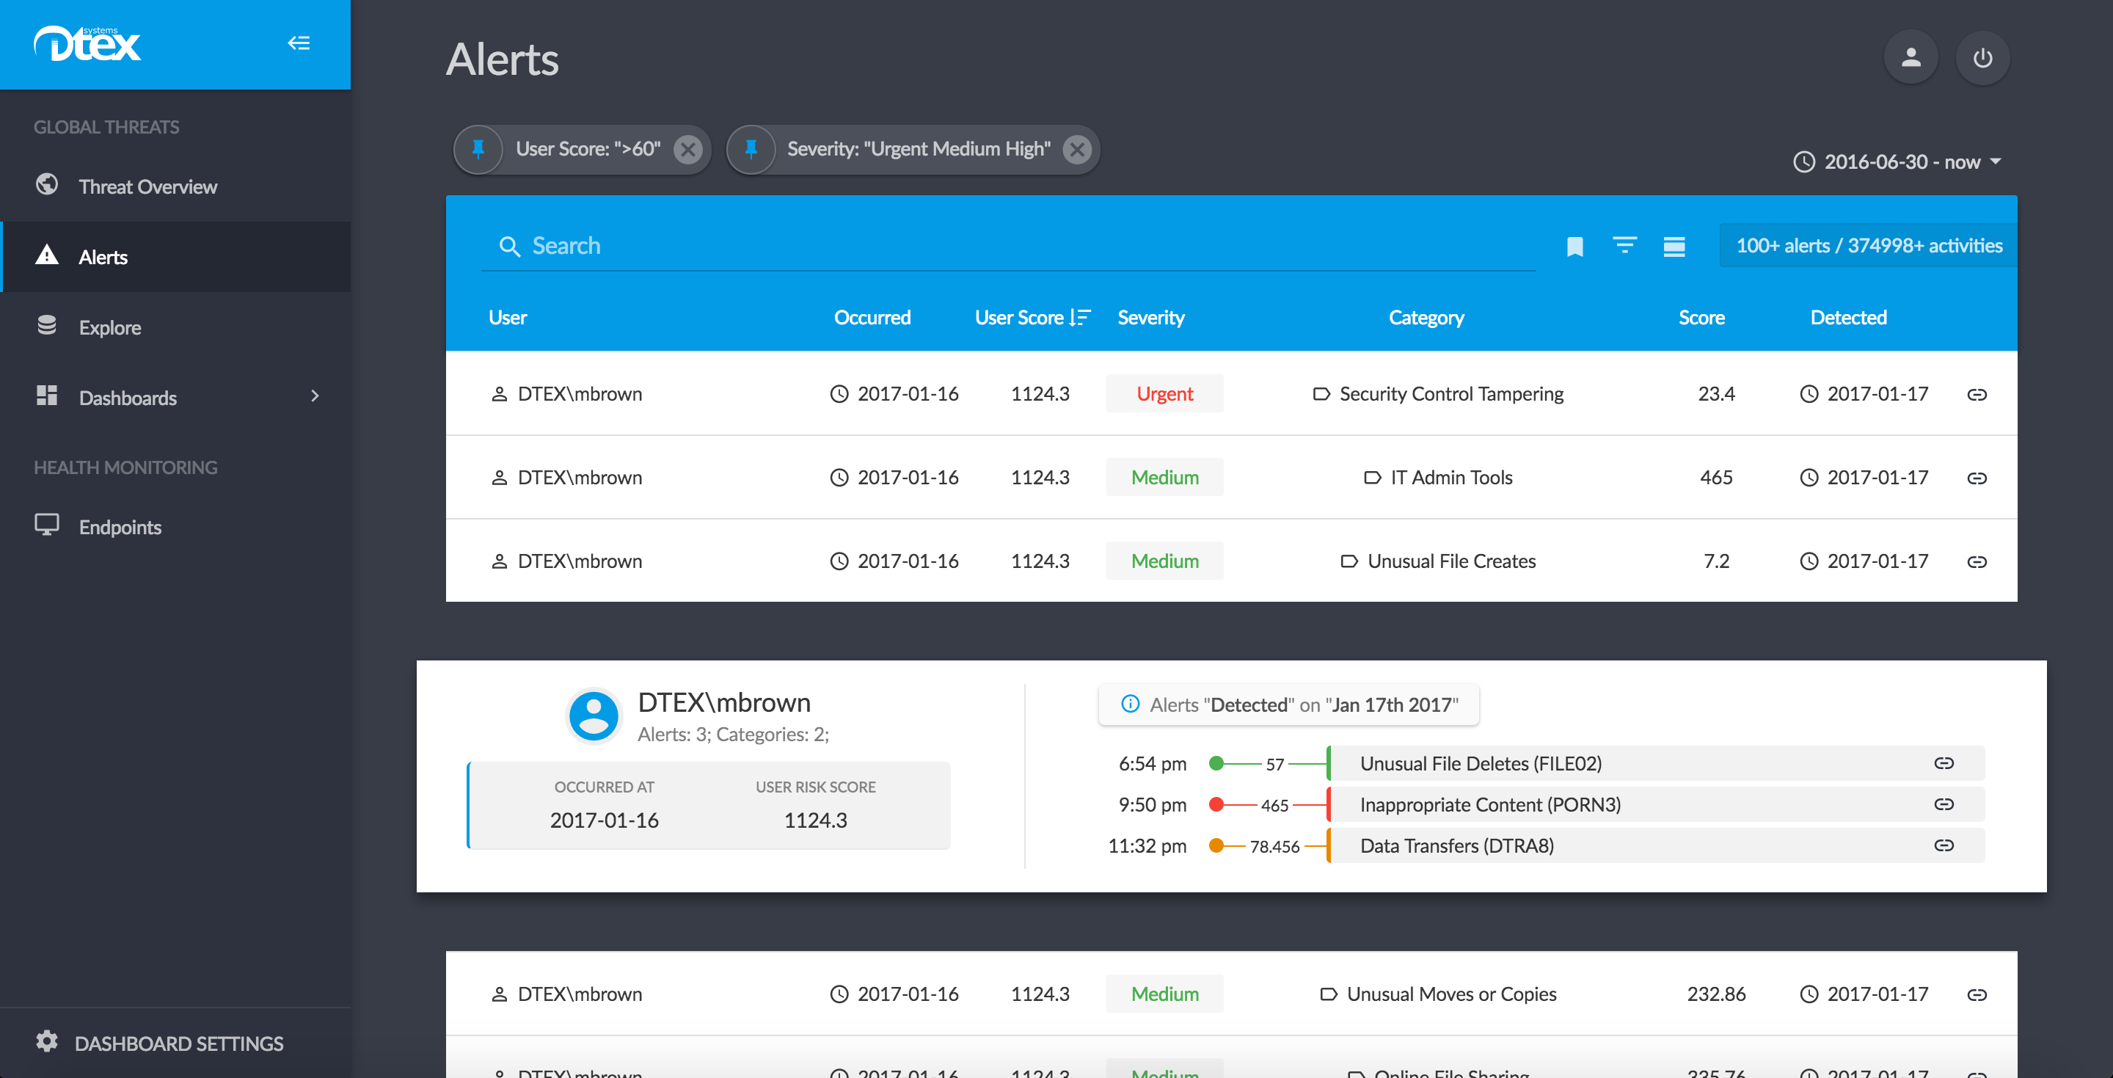Open Dashboards menu item
The width and height of the screenshot is (2113, 1078).
tap(175, 397)
